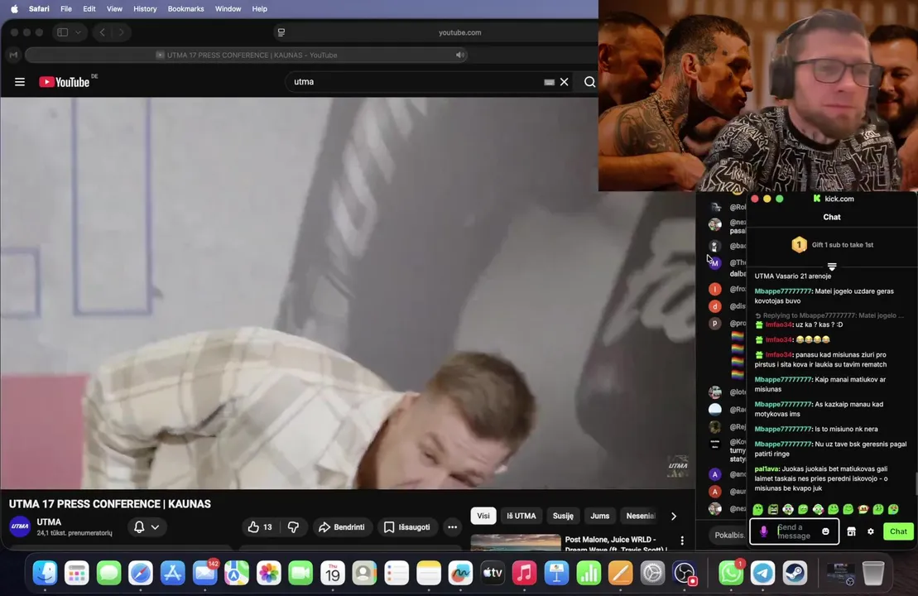The height and width of the screenshot is (596, 918).
Task: Open the Post Malone Dream Wave video title
Action: tap(615, 544)
